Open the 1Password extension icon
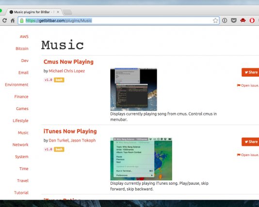 tap(225, 20)
